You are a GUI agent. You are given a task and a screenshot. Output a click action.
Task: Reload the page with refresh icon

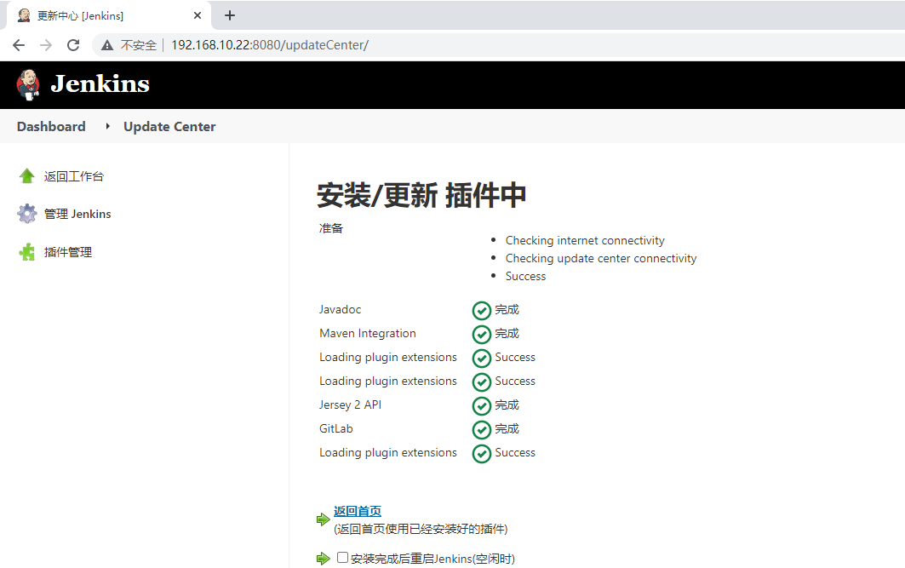tap(73, 45)
